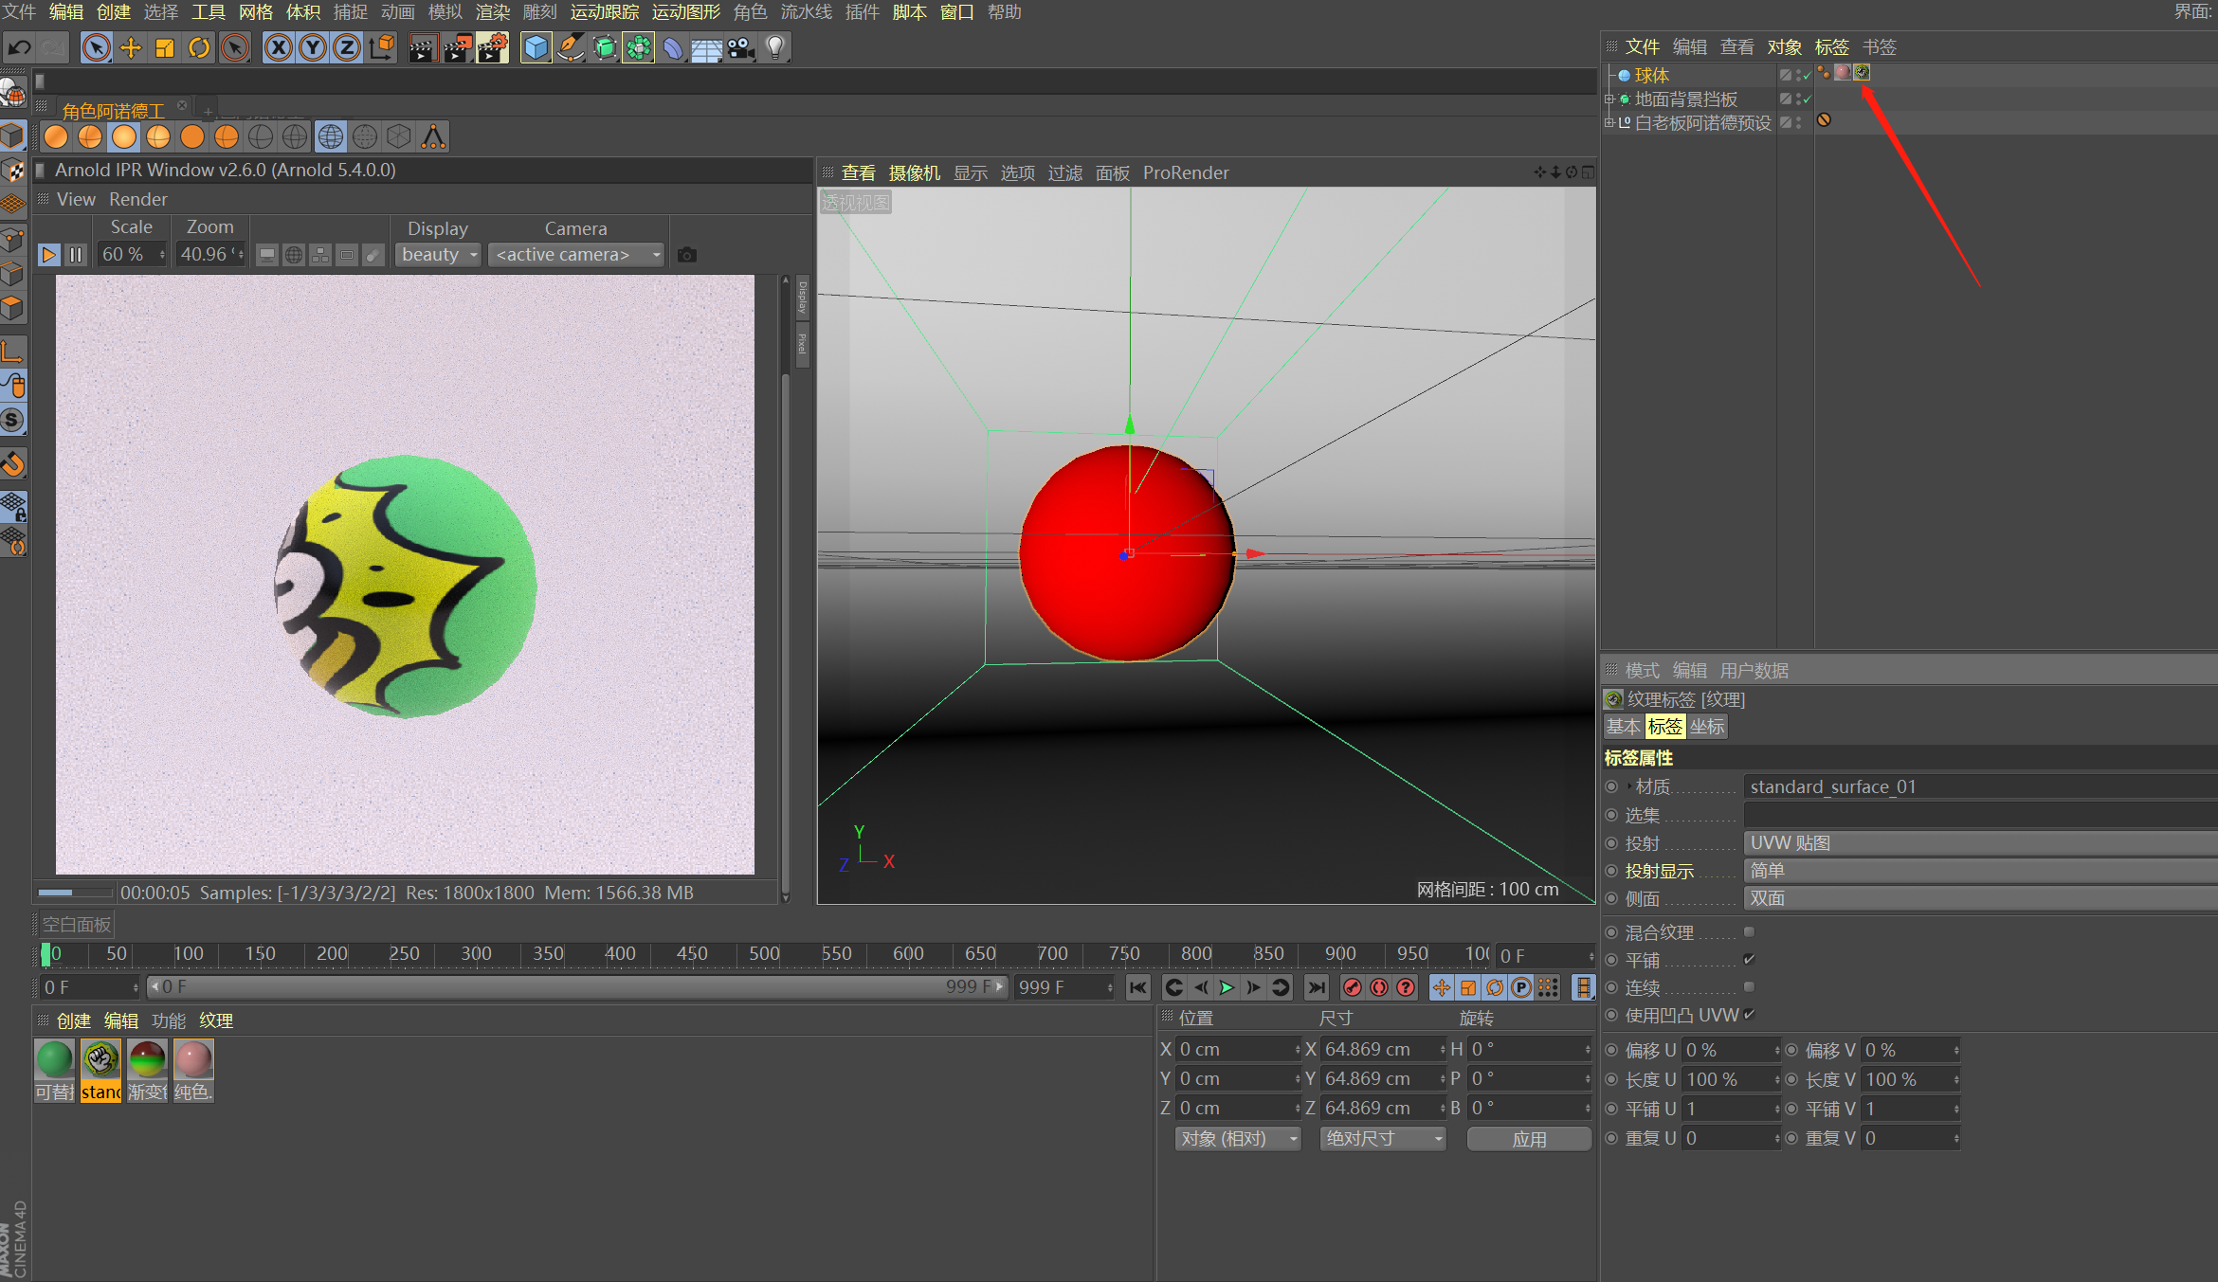Toggle the 平铺 tile checkbox
This screenshot has width=2218, height=1282.
1749,959
